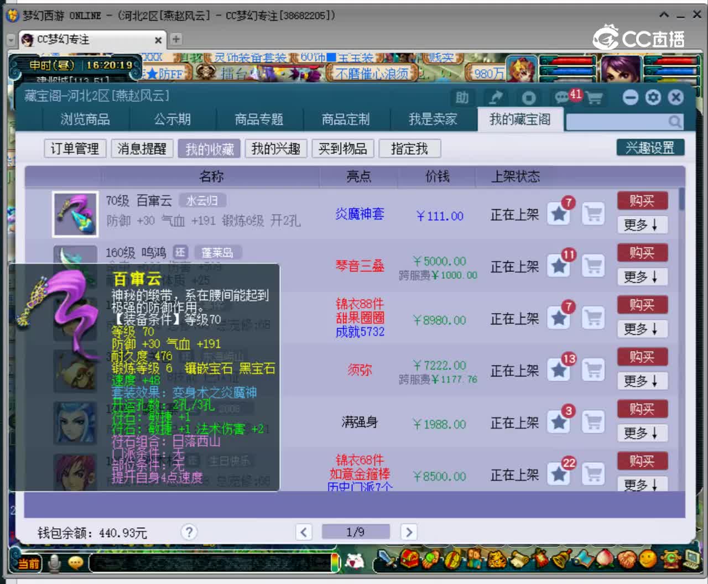Open 消息提醒 section
The image size is (708, 584).
[x=142, y=148]
